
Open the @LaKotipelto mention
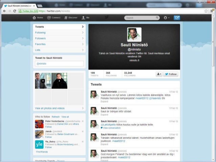click(108, 124)
